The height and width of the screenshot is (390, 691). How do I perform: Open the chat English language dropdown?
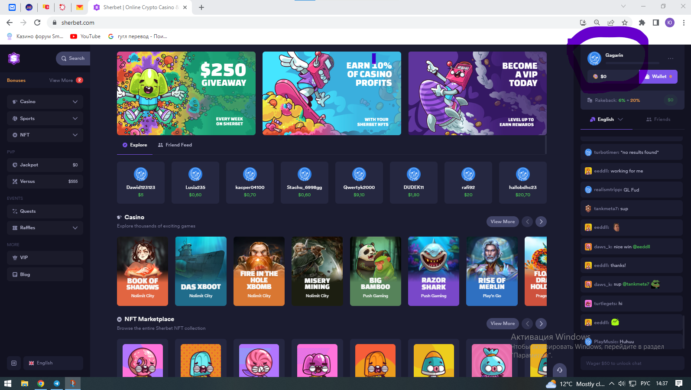607,119
